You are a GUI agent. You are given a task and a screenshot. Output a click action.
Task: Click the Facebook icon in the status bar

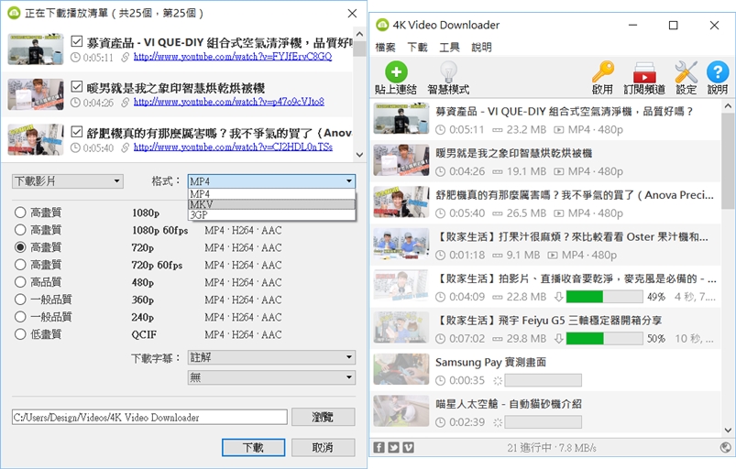[379, 447]
